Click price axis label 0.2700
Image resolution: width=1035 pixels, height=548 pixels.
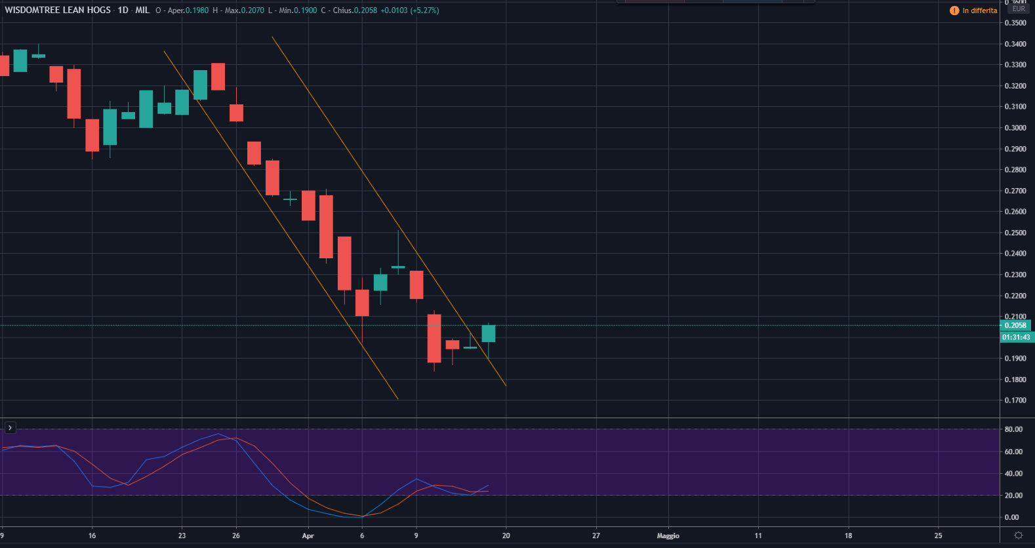coord(1015,191)
